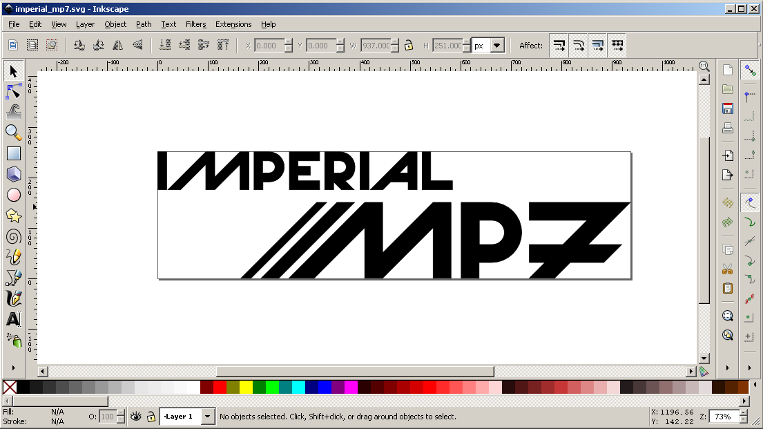The width and height of the screenshot is (763, 429).
Task: Activate the Text tool
Action: click(x=14, y=319)
